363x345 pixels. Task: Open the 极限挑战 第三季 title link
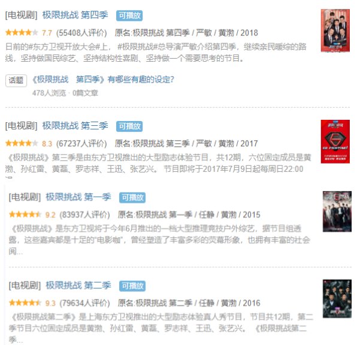75,126
